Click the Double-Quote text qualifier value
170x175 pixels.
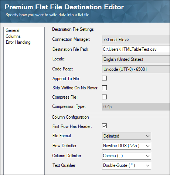coord(119,165)
